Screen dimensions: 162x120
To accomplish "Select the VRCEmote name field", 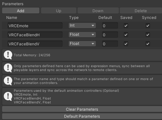I will pyautogui.click(x=35, y=26).
